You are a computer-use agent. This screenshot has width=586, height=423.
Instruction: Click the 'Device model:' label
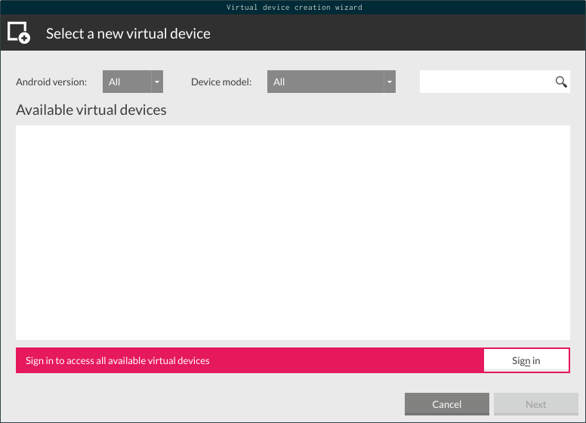click(x=221, y=82)
